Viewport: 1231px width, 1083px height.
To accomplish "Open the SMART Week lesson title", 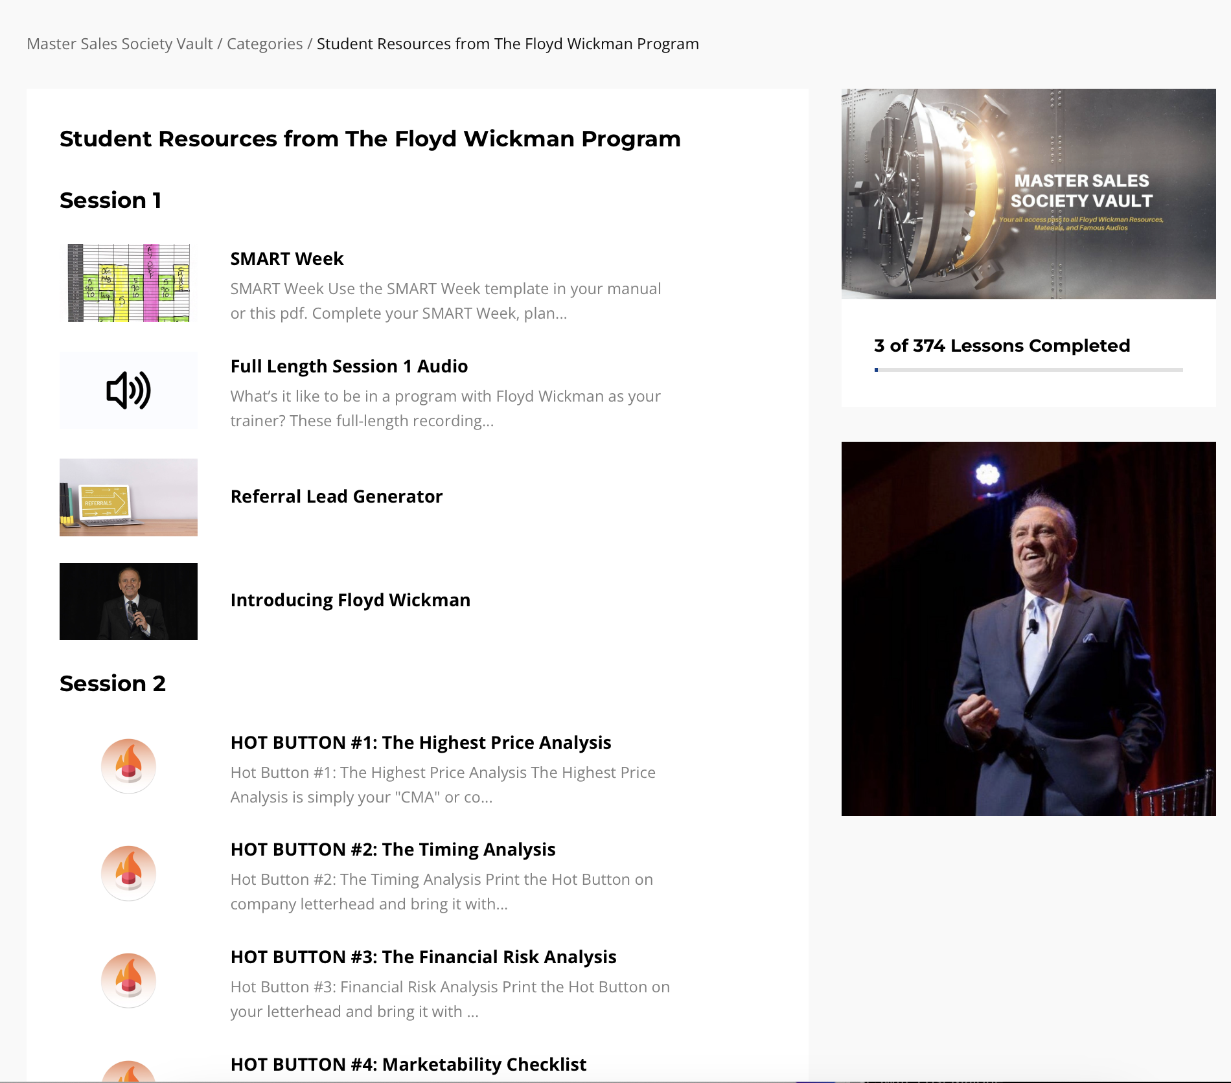I will pos(287,258).
